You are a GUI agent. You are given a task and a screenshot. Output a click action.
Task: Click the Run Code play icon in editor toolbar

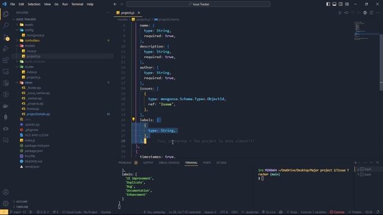click(340, 13)
